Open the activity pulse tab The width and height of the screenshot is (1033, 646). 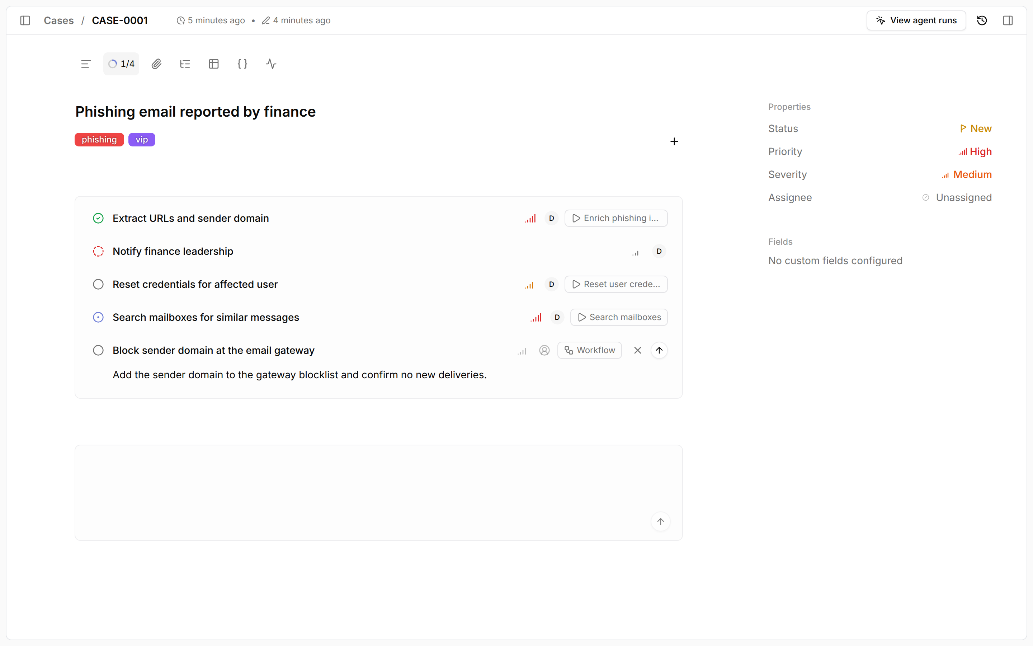271,64
